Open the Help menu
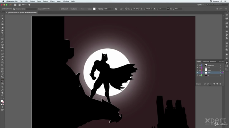Screen dimensions: 229x128 (x=73, y=1)
